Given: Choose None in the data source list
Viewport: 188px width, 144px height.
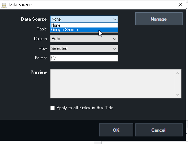Looking at the screenshot, I should (84, 25).
